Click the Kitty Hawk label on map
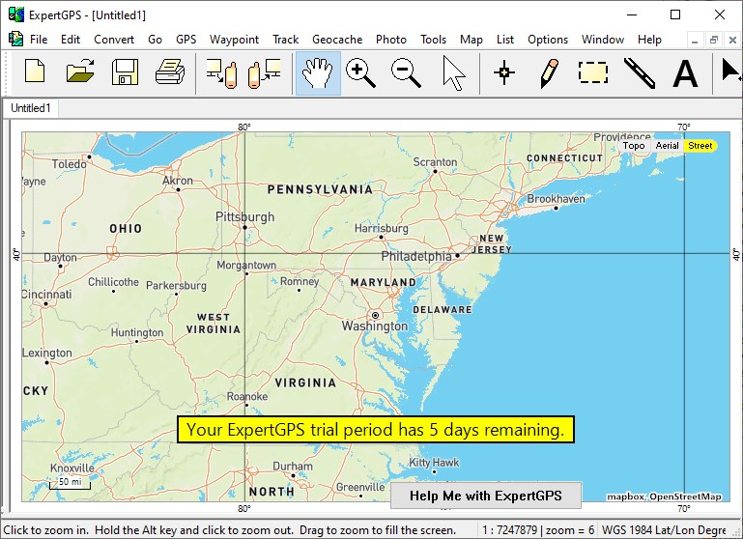Viewport: 743px width, 539px height. tap(434, 463)
